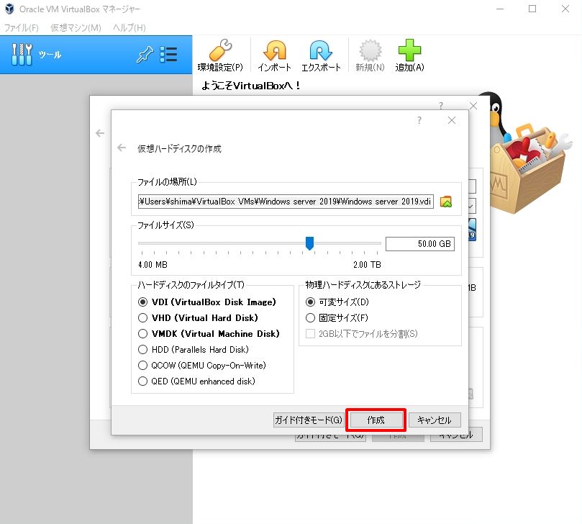The image size is (582, 524).
Task: Select VMDK (Virtual Machine Disk) radio
Action: coord(142,333)
